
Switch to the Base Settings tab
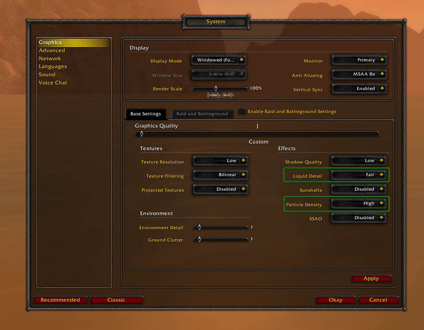[x=146, y=114]
